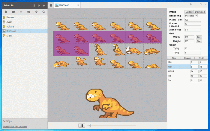Click Set beside Grid Height
The height and width of the screenshot is (131, 210).
coord(199,41)
